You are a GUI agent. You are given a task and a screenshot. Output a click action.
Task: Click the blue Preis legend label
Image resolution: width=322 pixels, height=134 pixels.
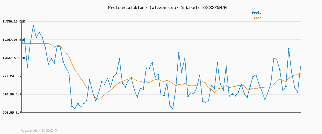(257, 13)
